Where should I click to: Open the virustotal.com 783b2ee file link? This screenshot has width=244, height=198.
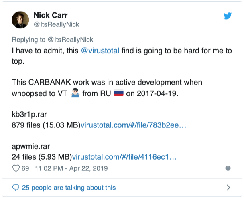coord(134,125)
